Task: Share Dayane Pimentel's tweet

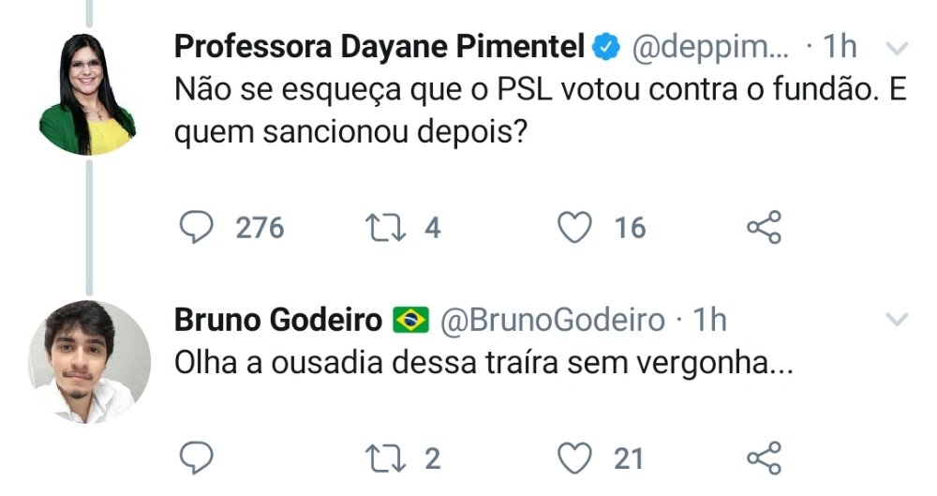Action: [764, 227]
